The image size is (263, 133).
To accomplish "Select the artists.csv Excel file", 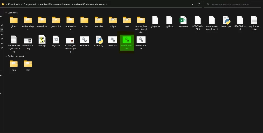I will (x=183, y=22).
